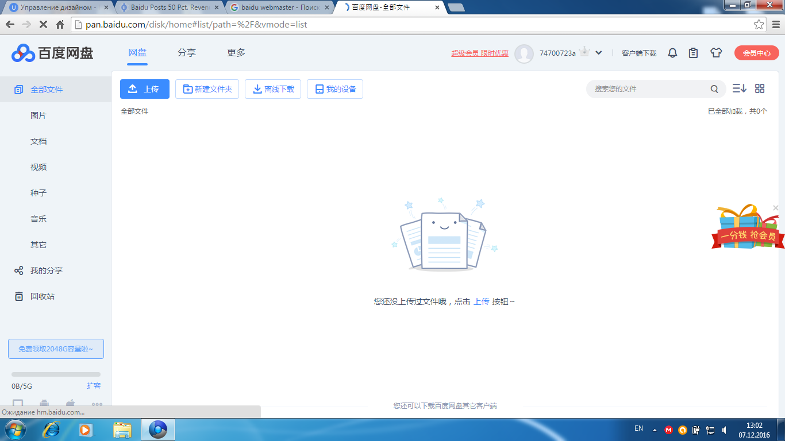Click the 我的设备 button
Screen dimensions: 785x441
point(335,89)
